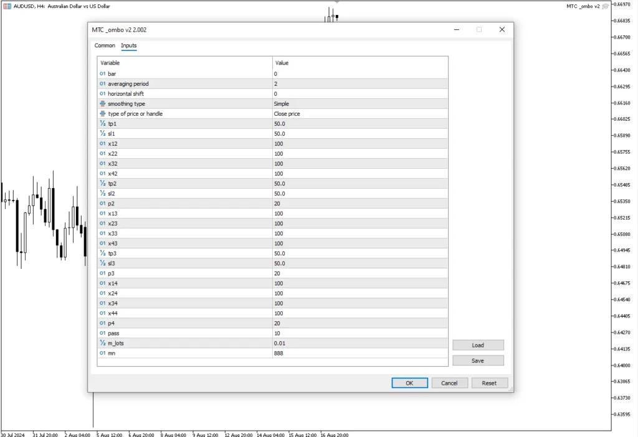Click the fraction icon beside tp2
The width and height of the screenshot is (638, 437).
[x=103, y=184]
